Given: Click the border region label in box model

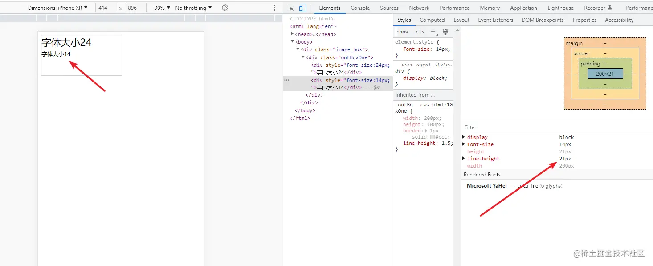Looking at the screenshot, I should click(x=581, y=53).
